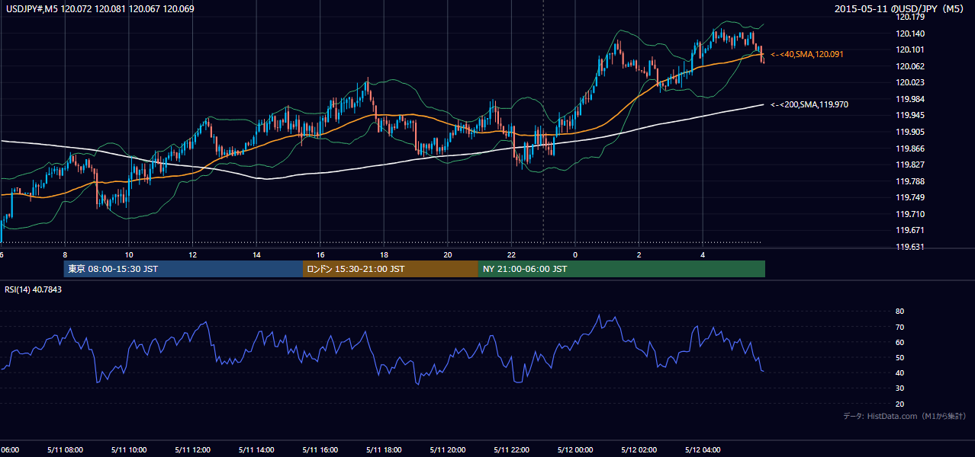This screenshot has height=457, width=975.
Task: Click the orange 40 SMA 120.091 label
Action: [807, 55]
